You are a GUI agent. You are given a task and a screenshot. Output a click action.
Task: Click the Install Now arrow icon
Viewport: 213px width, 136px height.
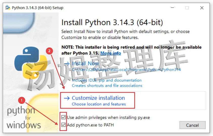(67, 63)
